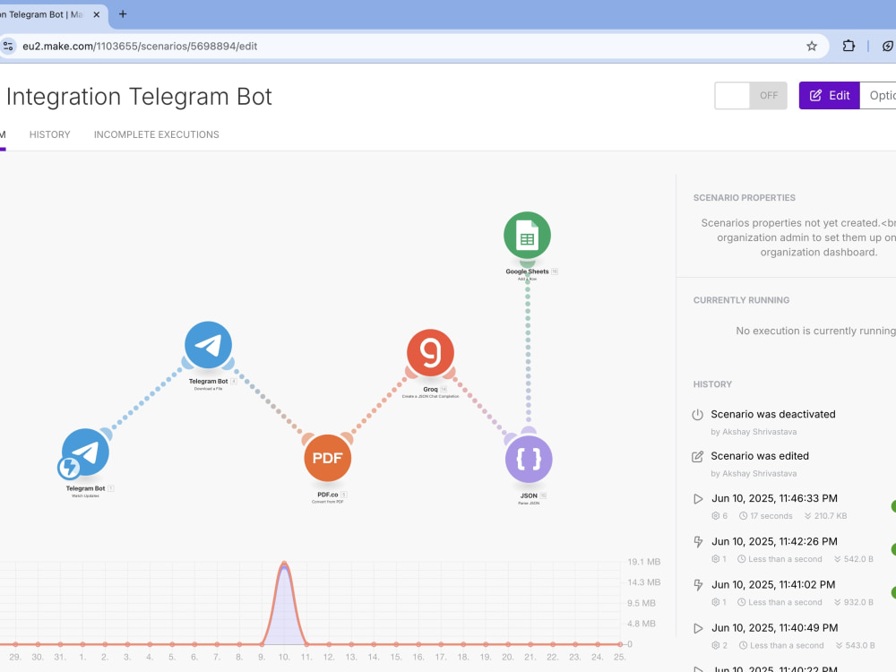The height and width of the screenshot is (672, 896).
Task: Click the Integration Telegram Bot scenario title
Action: pos(139,97)
